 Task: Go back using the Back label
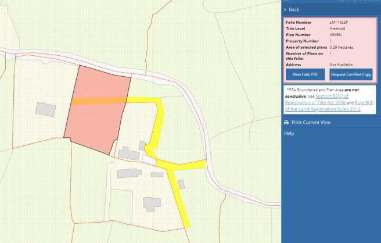tap(294, 10)
